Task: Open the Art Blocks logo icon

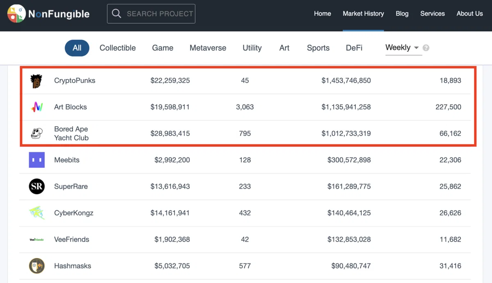Action: pos(36,107)
